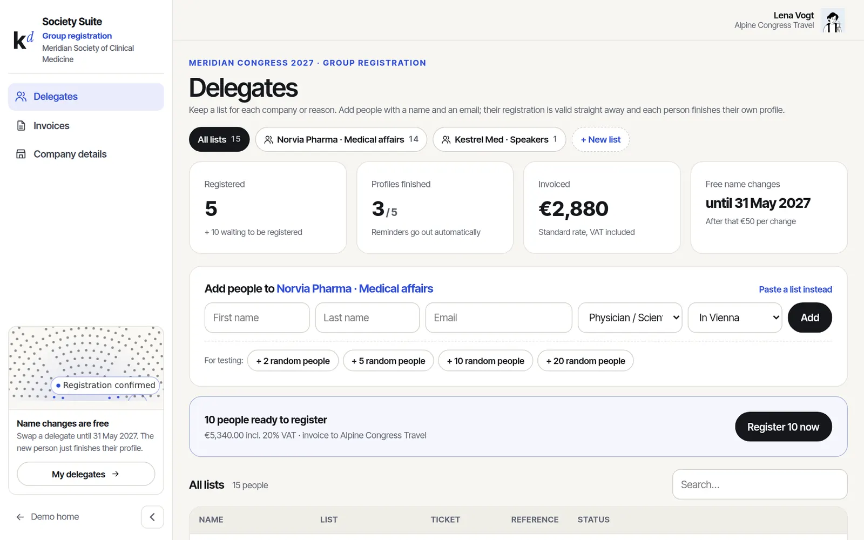Screen dimensions: 864x540
Task: Add + 10 random people
Action: [x=485, y=361]
